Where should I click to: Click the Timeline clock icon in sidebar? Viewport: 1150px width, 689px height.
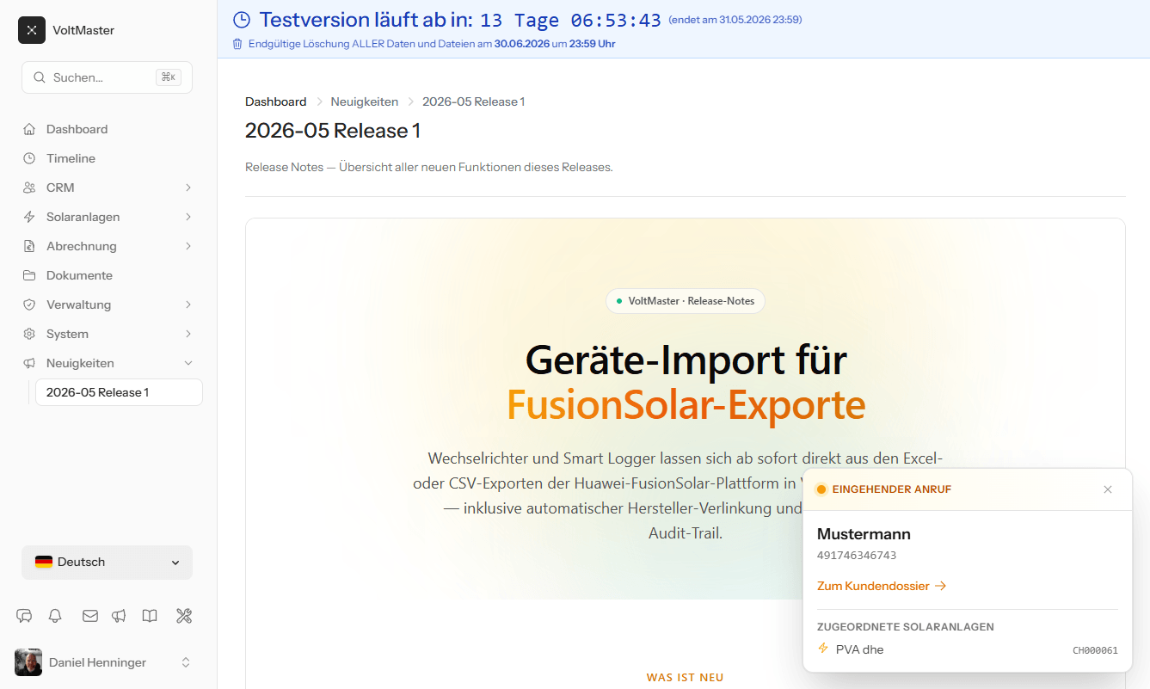29,158
